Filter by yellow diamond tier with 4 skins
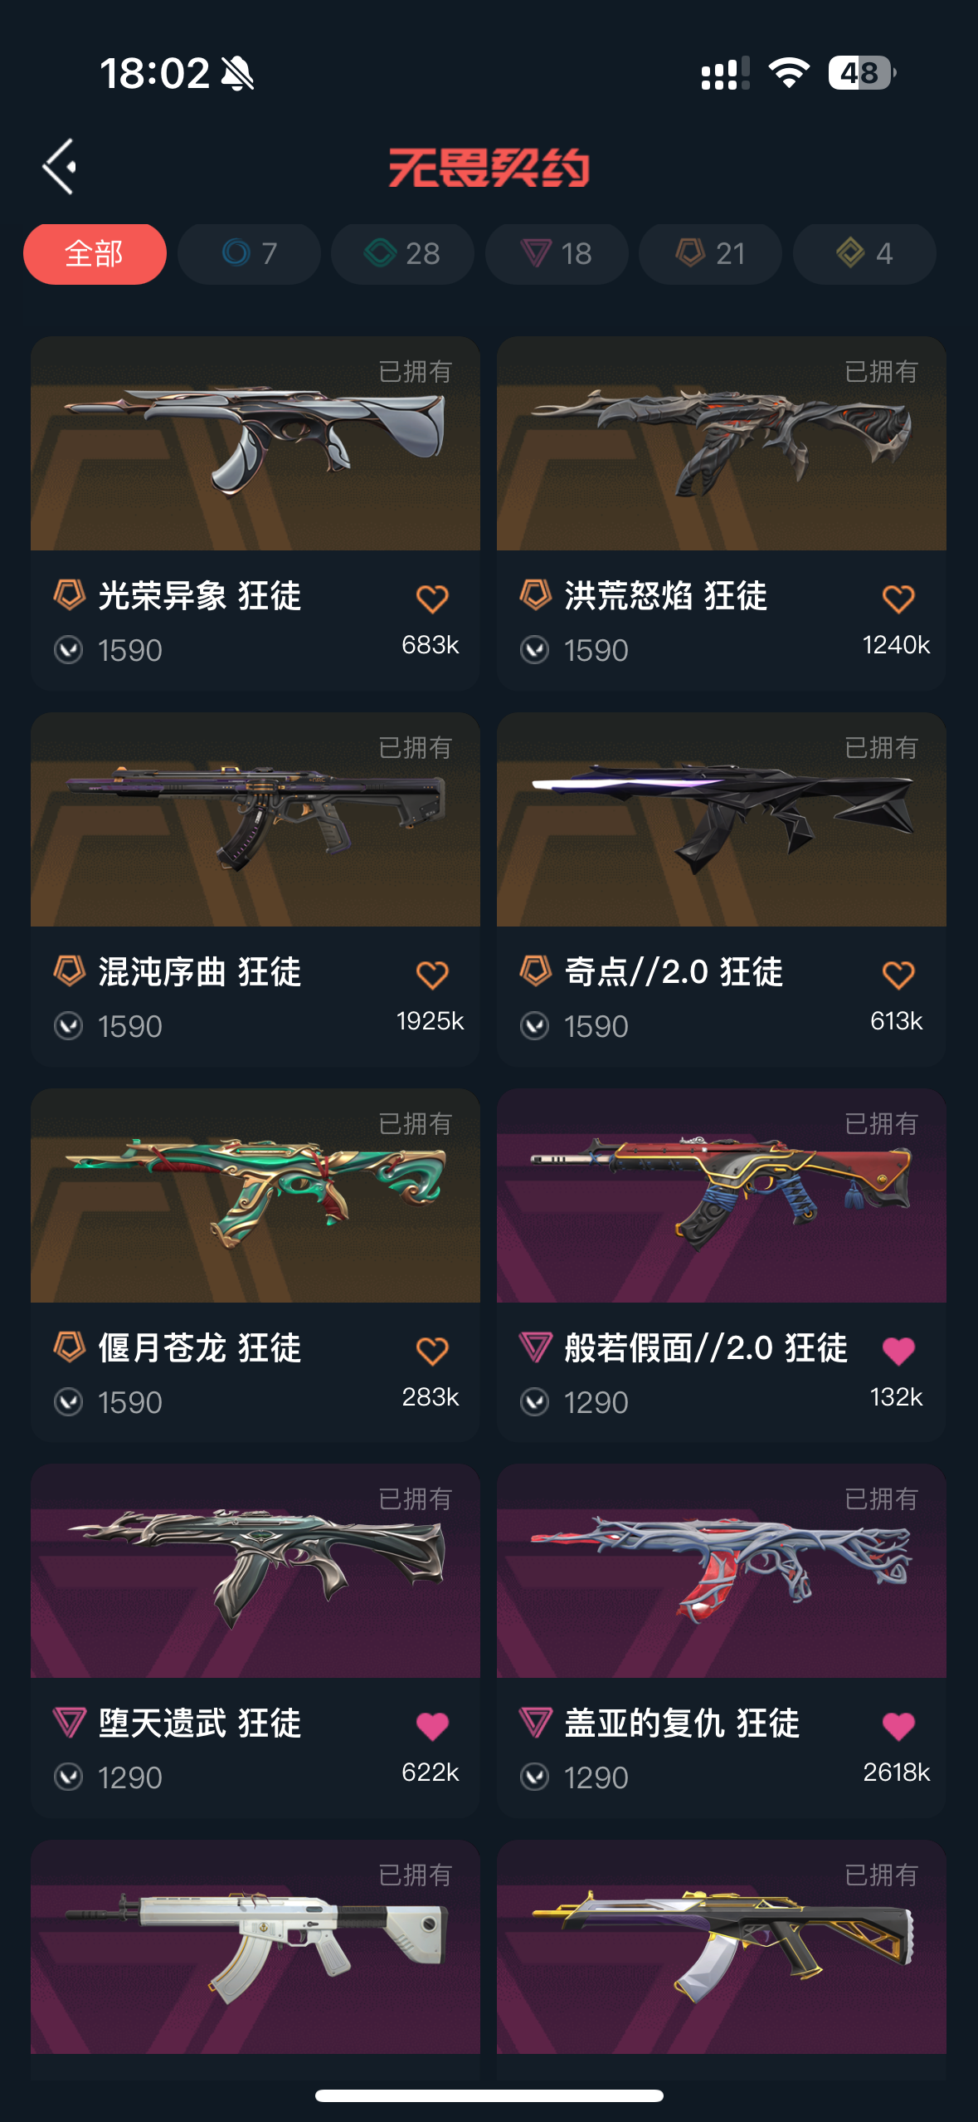 (x=864, y=254)
